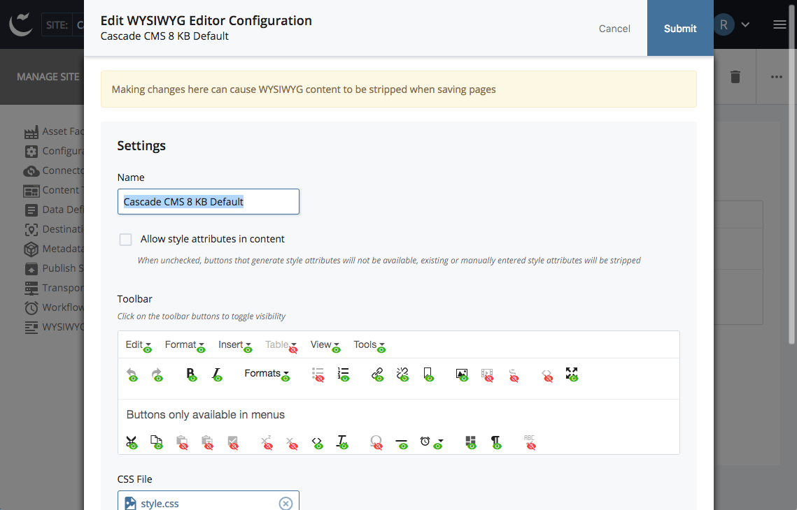Open the Formats dropdown in the toolbar
This screenshot has height=510, width=797.
pos(266,374)
